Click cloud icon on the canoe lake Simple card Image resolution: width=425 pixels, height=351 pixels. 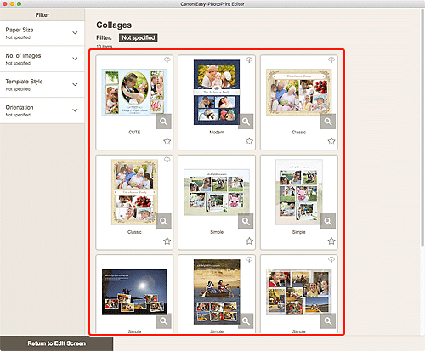[x=249, y=259]
